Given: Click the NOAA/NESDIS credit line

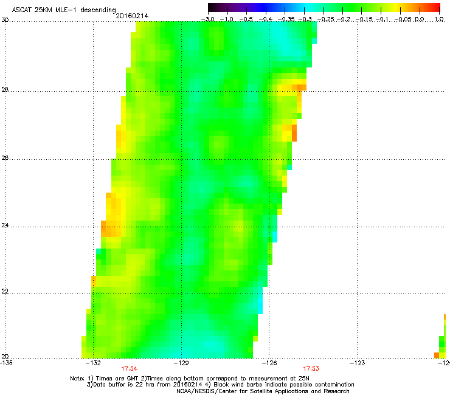Looking at the screenshot, I should click(263, 391).
